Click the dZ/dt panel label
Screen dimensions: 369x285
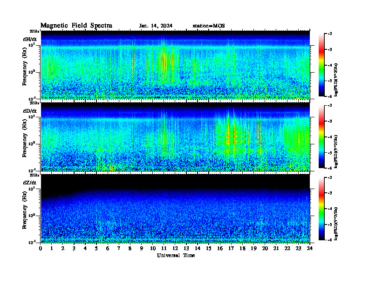(30, 183)
